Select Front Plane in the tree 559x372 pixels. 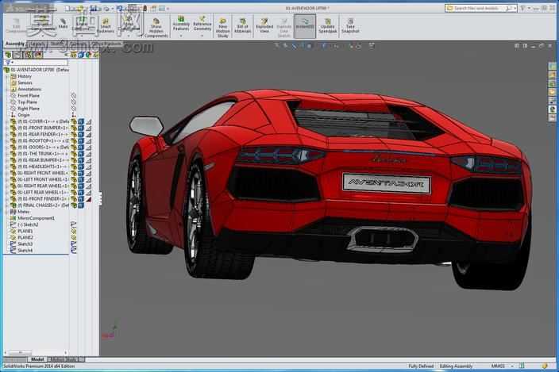coord(29,95)
